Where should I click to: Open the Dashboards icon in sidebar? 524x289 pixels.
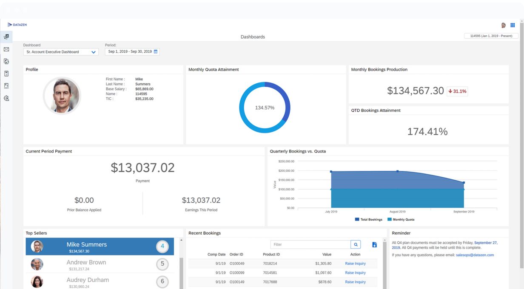click(x=6, y=37)
